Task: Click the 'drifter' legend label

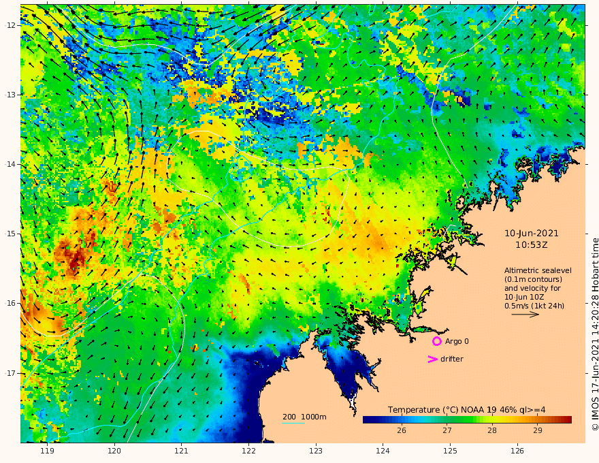Action: (452, 359)
